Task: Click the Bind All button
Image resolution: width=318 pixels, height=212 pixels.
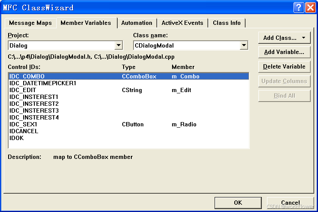Action: (x=284, y=96)
